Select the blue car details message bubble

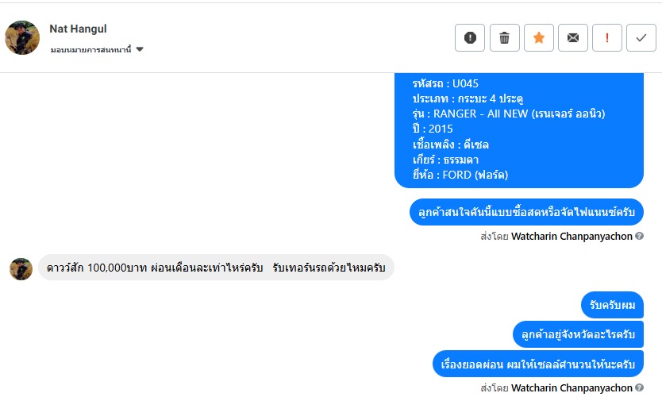click(x=518, y=129)
